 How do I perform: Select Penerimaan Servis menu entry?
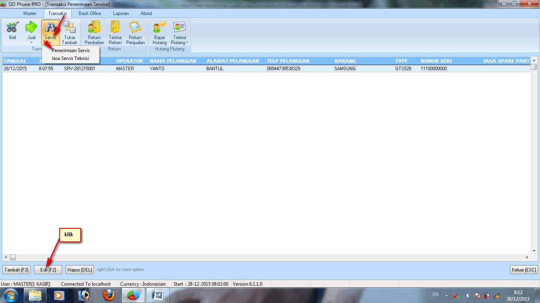coord(71,50)
